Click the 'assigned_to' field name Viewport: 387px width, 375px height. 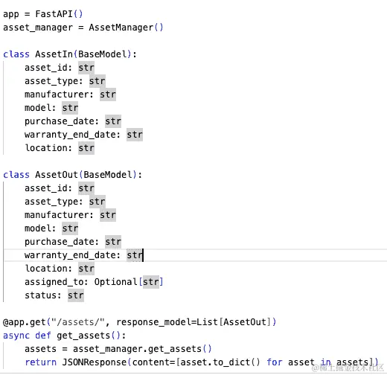[54, 282]
